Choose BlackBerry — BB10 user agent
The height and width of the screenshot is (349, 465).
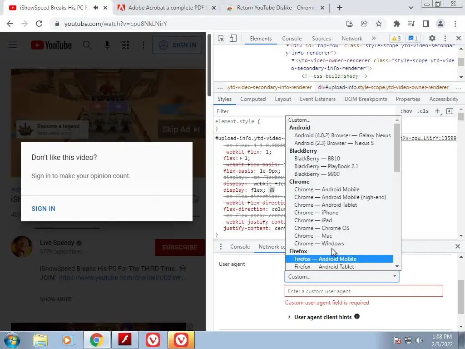point(339,159)
